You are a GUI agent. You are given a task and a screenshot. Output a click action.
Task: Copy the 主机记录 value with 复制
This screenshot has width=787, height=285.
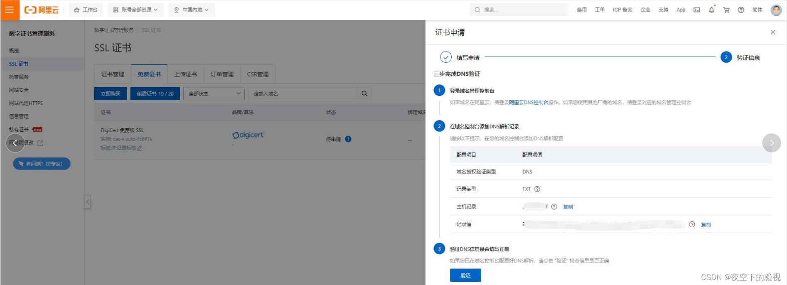[568, 207]
